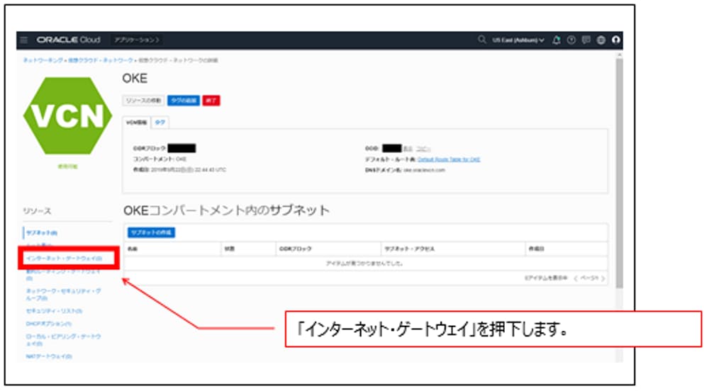
Task: Click the green 使用可能 status label
Action: point(67,166)
